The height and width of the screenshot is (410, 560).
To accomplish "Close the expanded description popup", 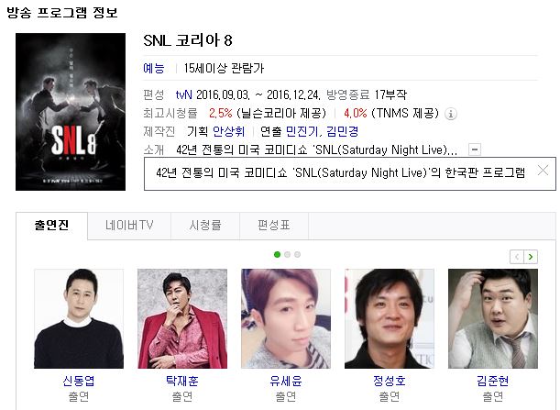I will 543,171.
